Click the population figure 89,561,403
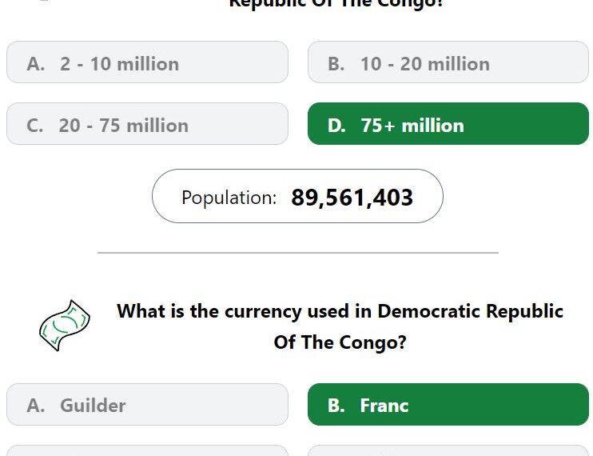Viewport: 593px width, 456px height. pyautogui.click(x=352, y=198)
